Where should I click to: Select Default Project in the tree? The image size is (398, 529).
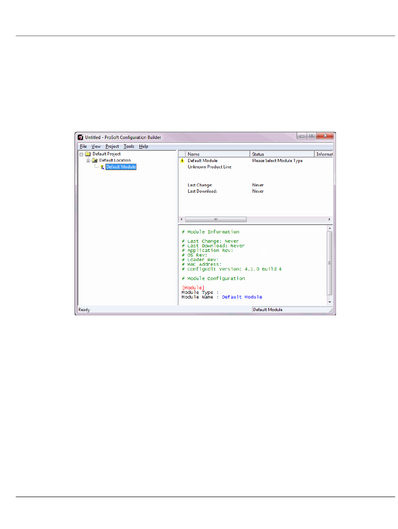tap(107, 154)
